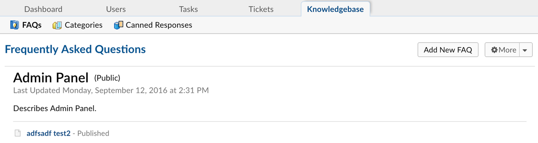Switch to the Dashboard tab
Image resolution: width=538 pixels, height=143 pixels.
click(43, 9)
